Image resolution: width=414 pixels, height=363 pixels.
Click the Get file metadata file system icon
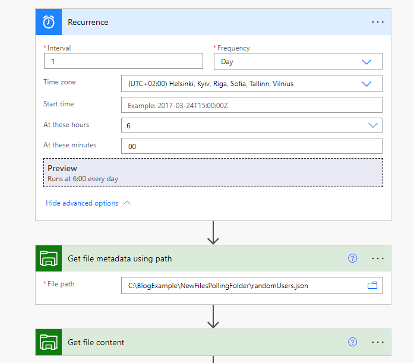[x=49, y=258]
